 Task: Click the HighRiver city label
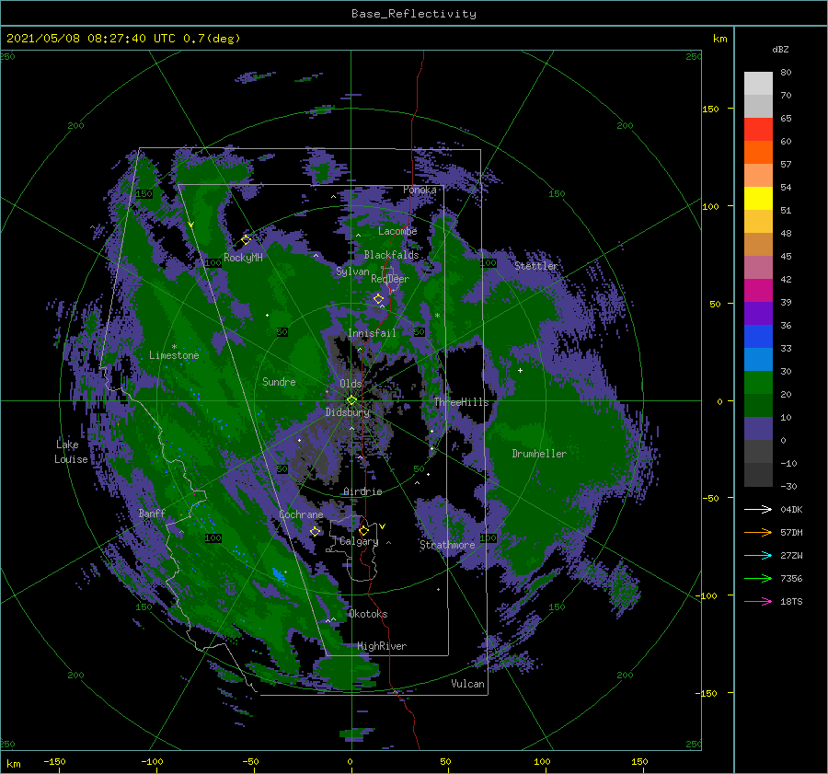(x=382, y=646)
